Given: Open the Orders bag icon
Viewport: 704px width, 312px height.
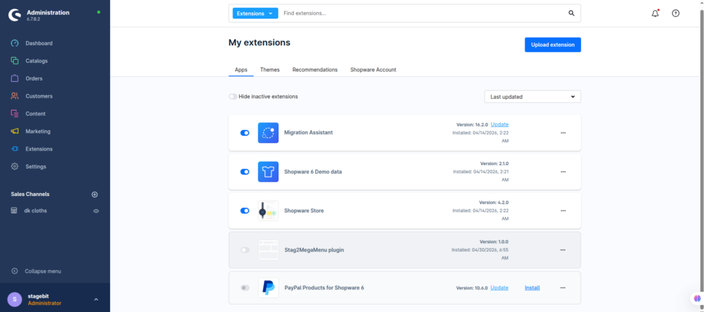Looking at the screenshot, I should coord(15,78).
